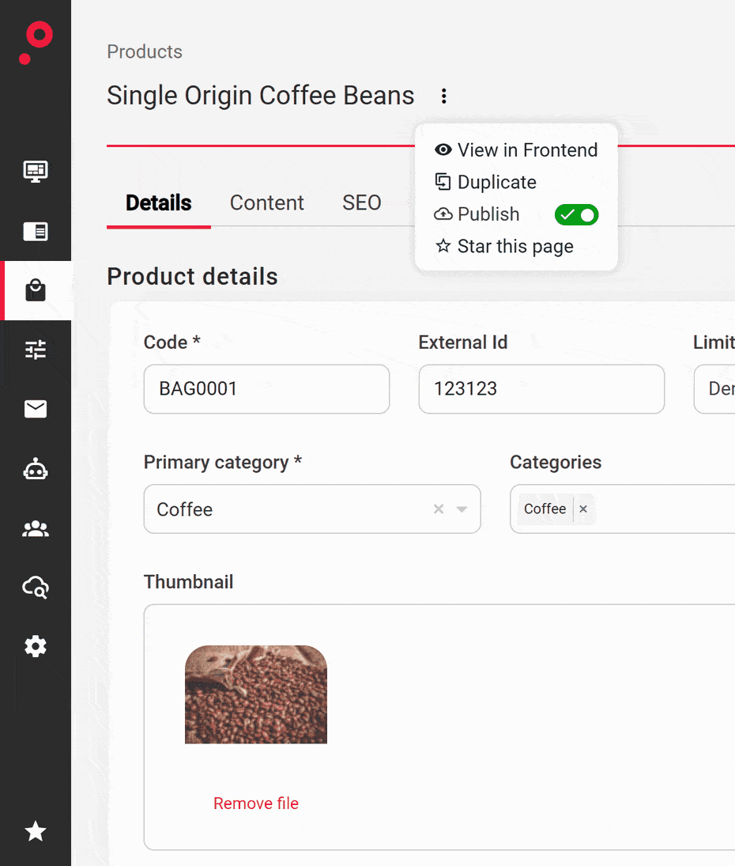This screenshot has height=866, width=735.
Task: Open the users group icon in sidebar
Action: [36, 528]
